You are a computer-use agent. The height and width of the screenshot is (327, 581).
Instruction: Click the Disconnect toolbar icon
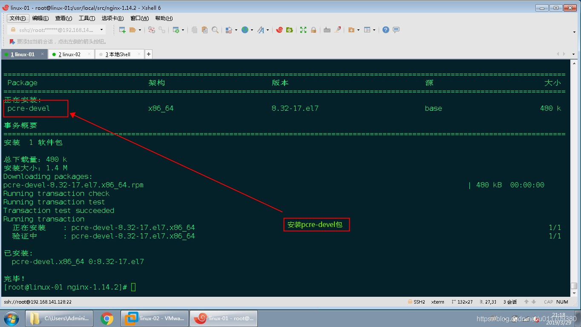(152, 30)
